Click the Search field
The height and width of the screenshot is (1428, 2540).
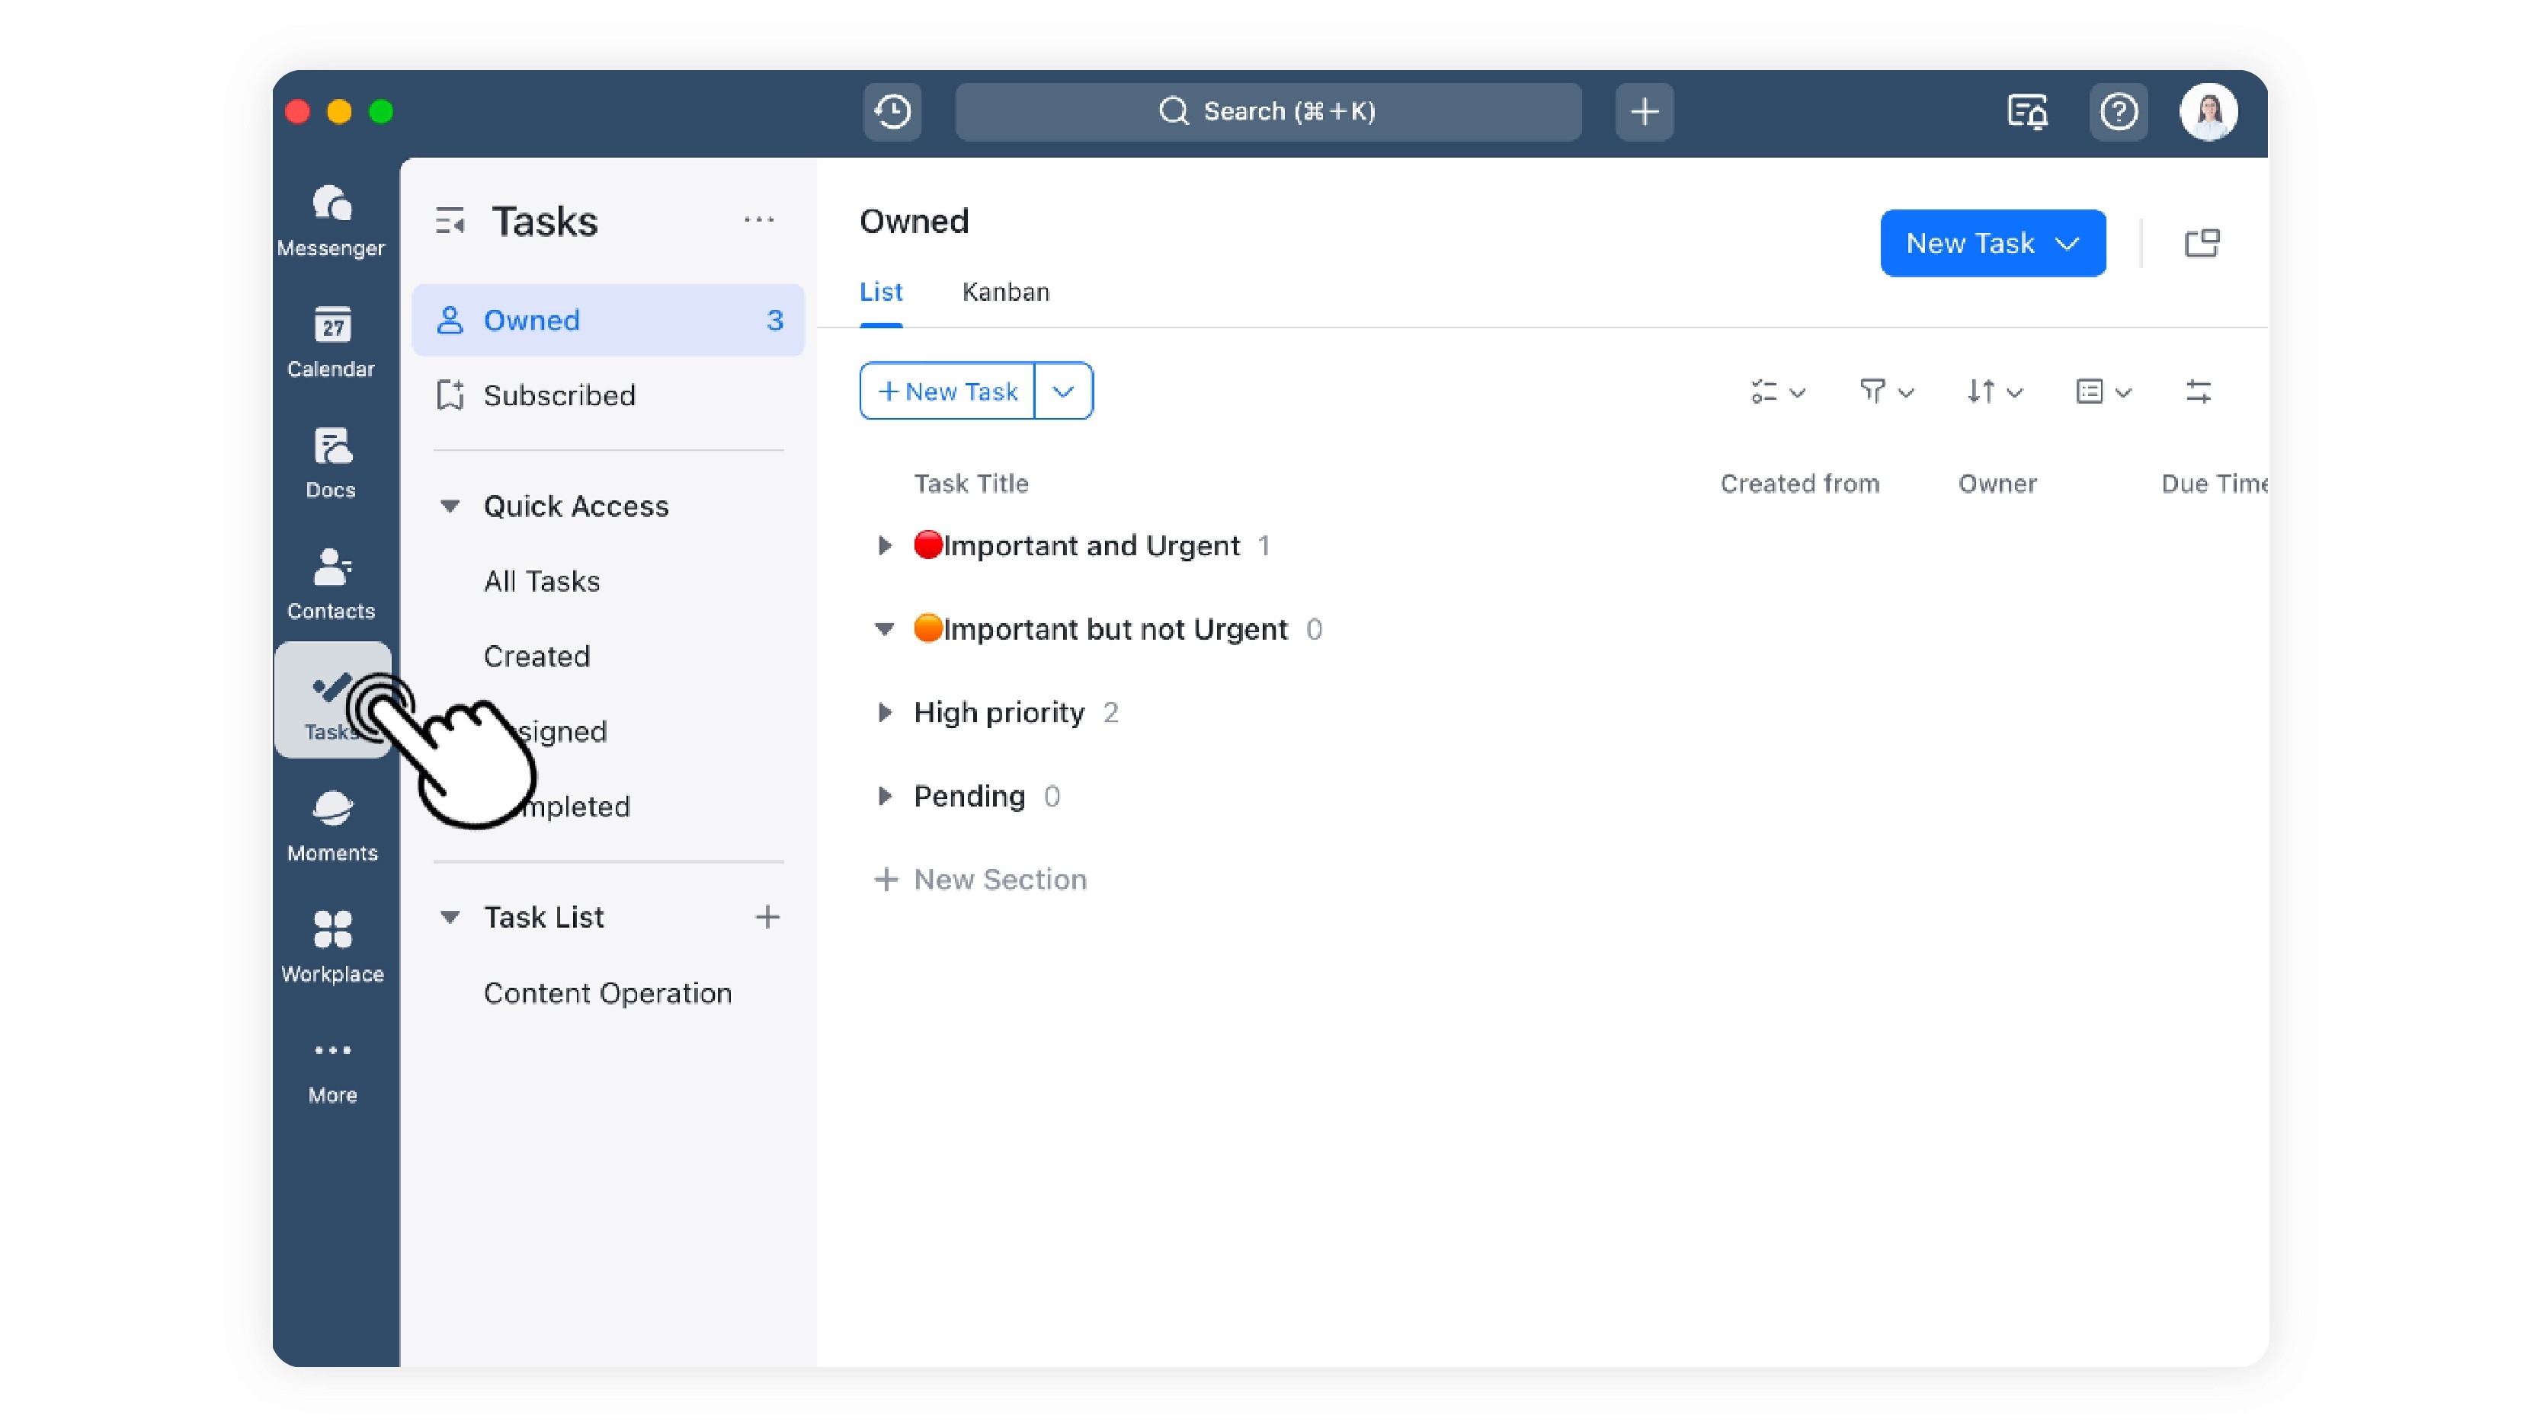point(1268,111)
